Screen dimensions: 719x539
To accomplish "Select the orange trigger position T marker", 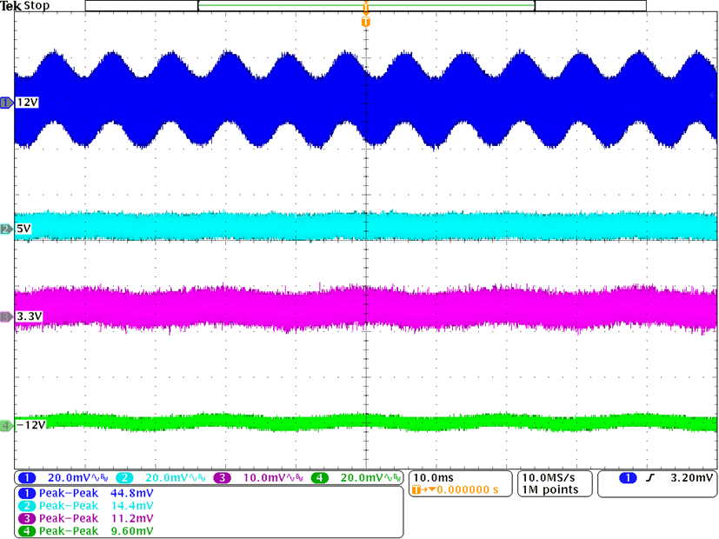I will [x=365, y=20].
